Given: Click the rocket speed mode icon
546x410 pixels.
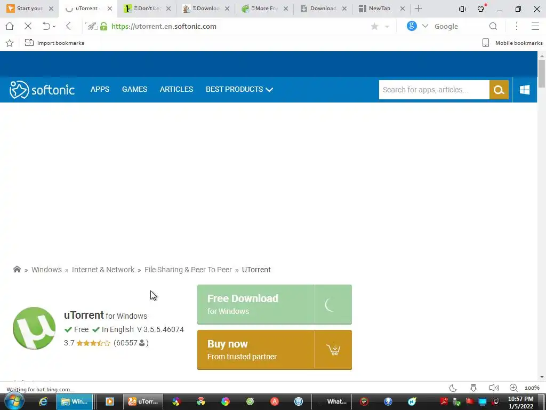Looking at the screenshot, I should tap(92, 26).
